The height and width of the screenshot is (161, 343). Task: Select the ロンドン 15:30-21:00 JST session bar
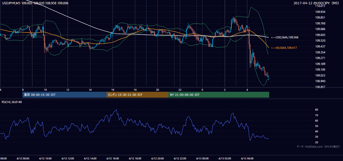click(137, 95)
